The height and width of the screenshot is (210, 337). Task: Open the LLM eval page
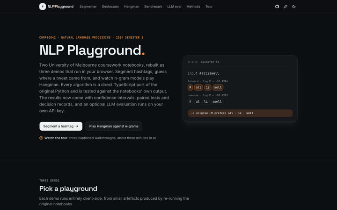(174, 7)
